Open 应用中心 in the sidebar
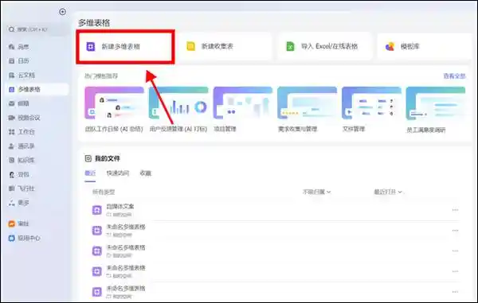Viewport: 478px width, 303px height. pyautogui.click(x=25, y=238)
